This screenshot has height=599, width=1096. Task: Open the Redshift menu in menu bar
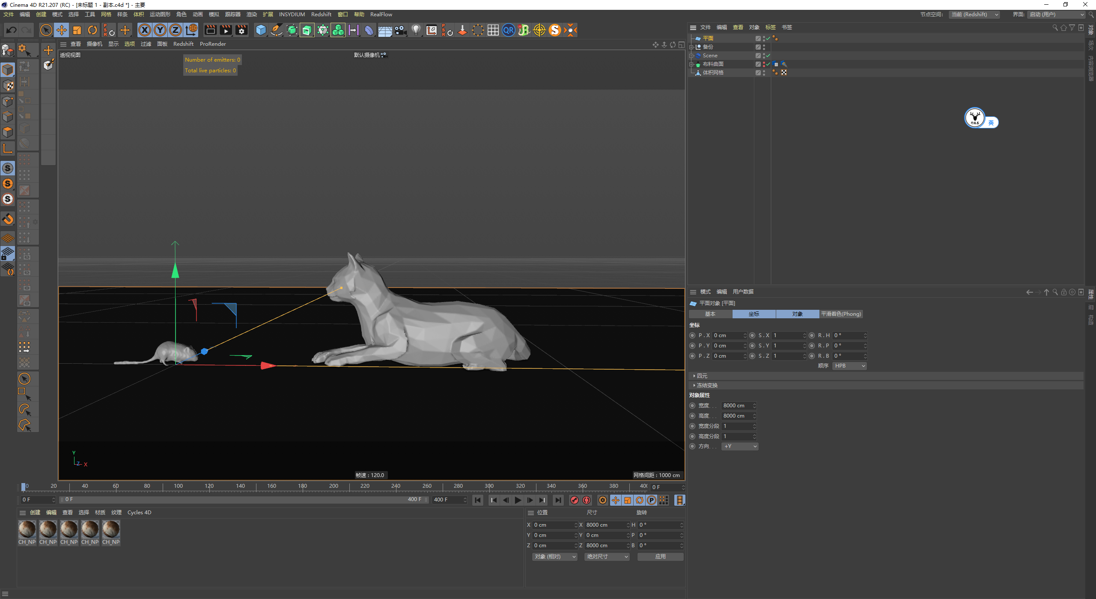click(x=321, y=14)
